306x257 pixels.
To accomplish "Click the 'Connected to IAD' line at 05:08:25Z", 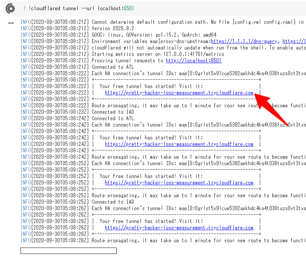I will (x=77, y=202).
